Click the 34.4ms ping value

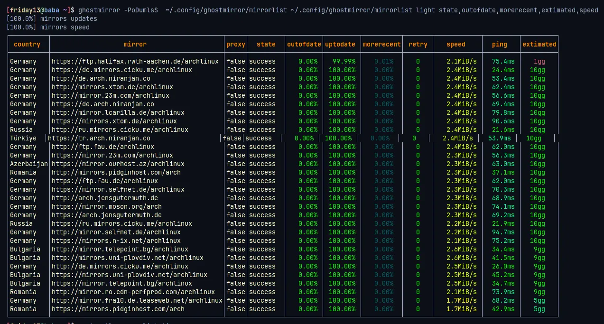click(503, 249)
